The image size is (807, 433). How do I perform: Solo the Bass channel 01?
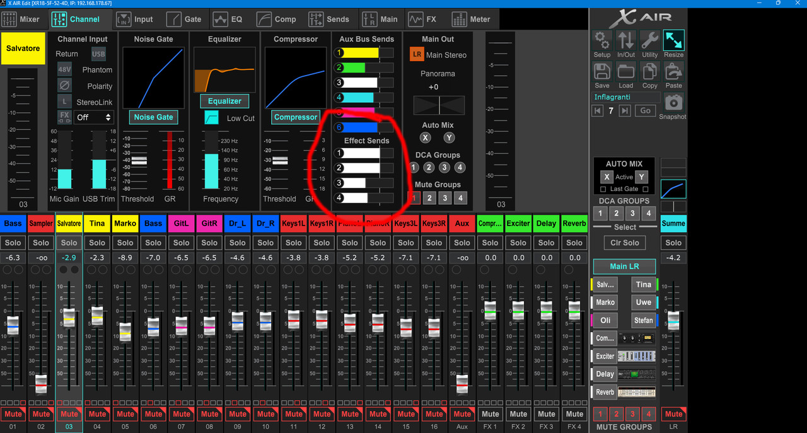coord(13,243)
